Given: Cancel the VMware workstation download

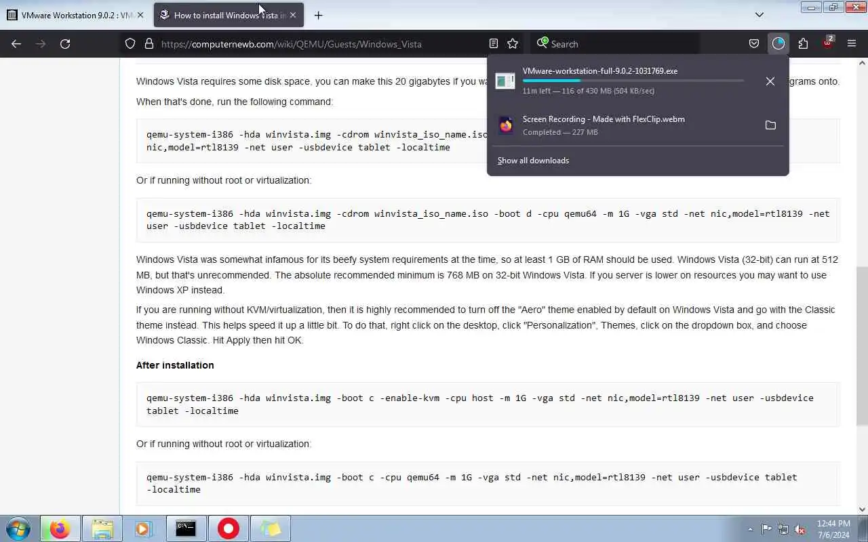Looking at the screenshot, I should (x=770, y=81).
